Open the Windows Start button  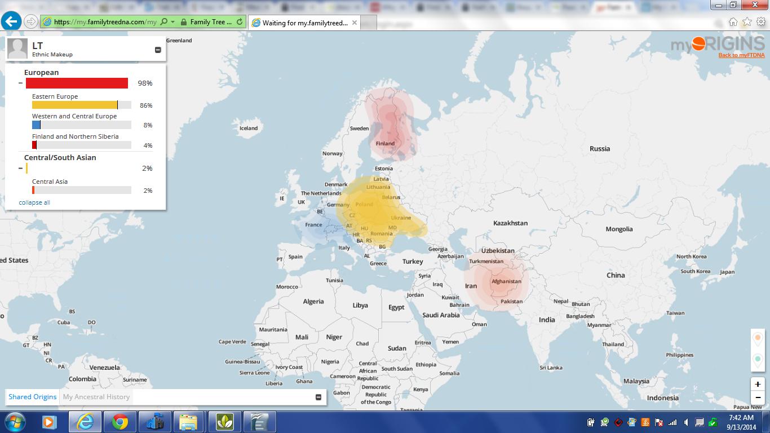15,422
